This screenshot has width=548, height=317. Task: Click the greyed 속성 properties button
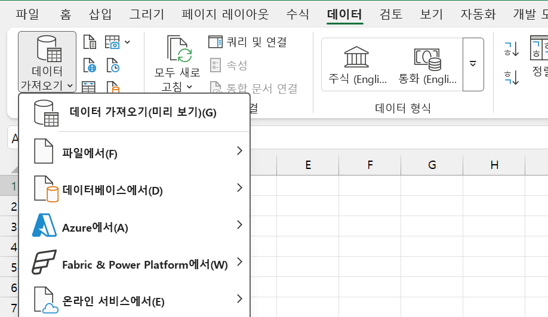tap(229, 65)
